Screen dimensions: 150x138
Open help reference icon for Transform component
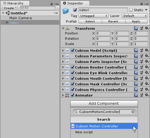[x=136, y=28]
